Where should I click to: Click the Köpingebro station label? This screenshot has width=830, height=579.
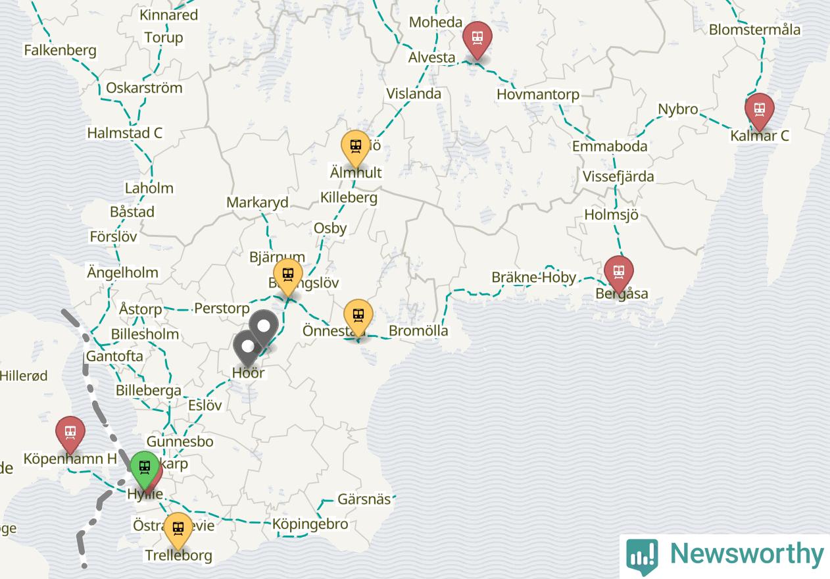tap(310, 524)
